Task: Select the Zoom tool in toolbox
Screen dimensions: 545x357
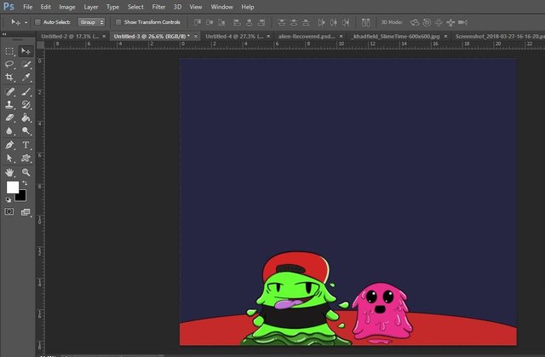Action: point(26,172)
